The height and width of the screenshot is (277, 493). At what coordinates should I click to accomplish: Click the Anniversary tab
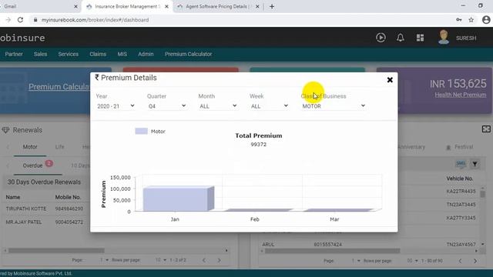pyautogui.click(x=411, y=147)
